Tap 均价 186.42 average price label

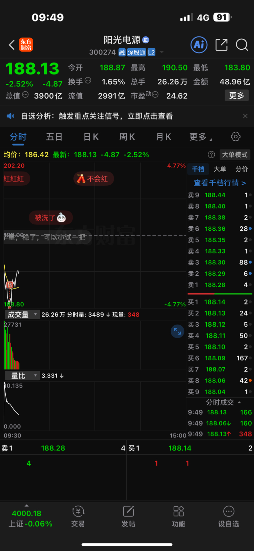(x=26, y=155)
